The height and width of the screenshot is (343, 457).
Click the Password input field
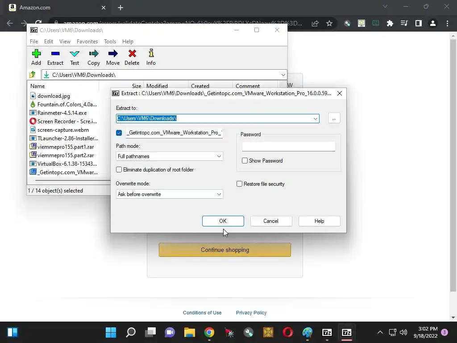289,146
